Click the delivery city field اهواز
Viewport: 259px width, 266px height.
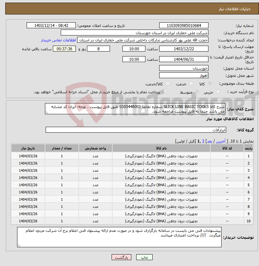click(184, 75)
